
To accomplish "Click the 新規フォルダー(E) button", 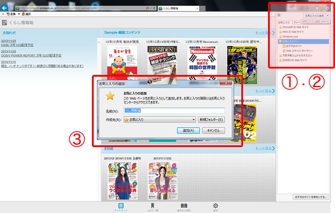I will click(x=211, y=120).
